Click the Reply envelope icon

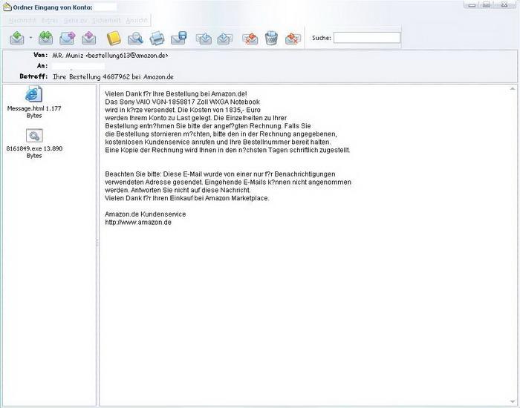click(17, 38)
